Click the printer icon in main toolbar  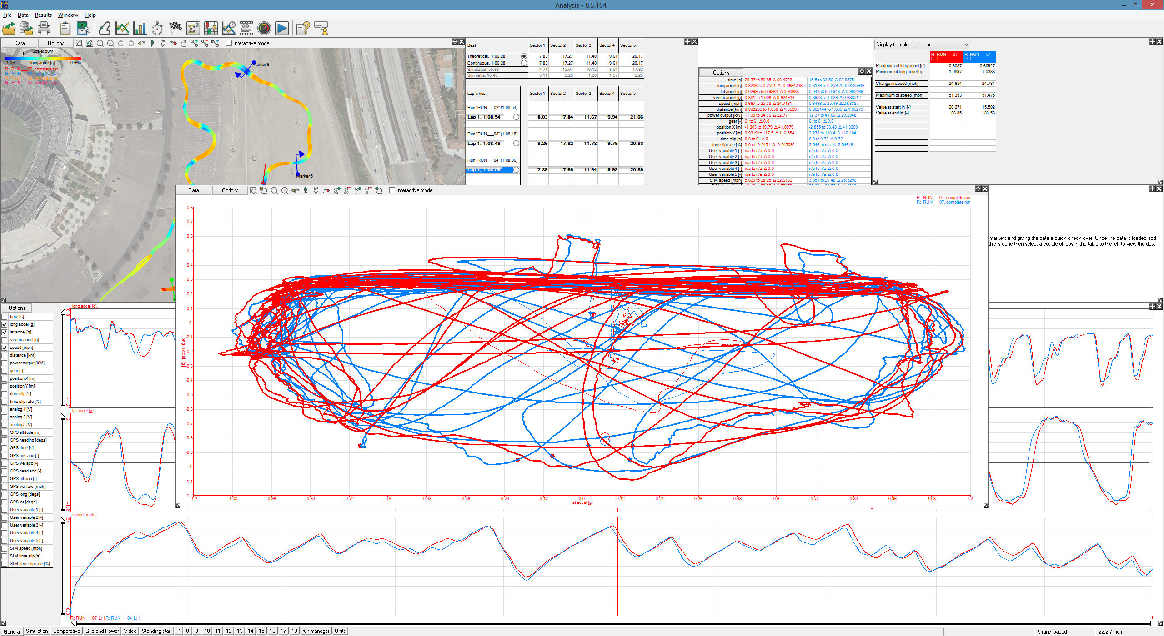coord(44,28)
